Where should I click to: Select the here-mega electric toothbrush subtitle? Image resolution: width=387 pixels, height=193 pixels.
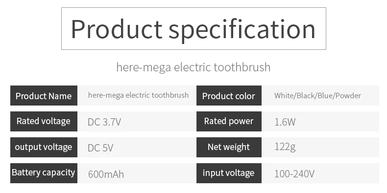coord(193,67)
